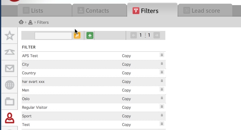The height and width of the screenshot is (130, 241).
Task: Delete the APS Test filter via trash icon
Action: [x=162, y=55]
